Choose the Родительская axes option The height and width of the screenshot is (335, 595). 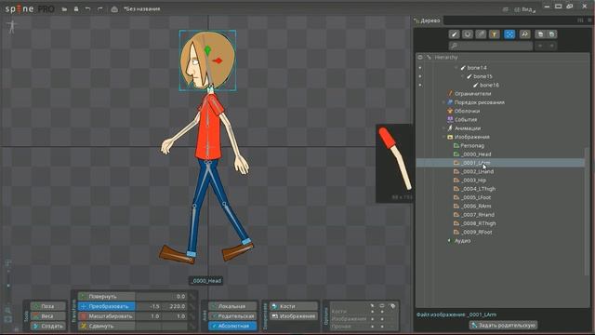tap(232, 316)
